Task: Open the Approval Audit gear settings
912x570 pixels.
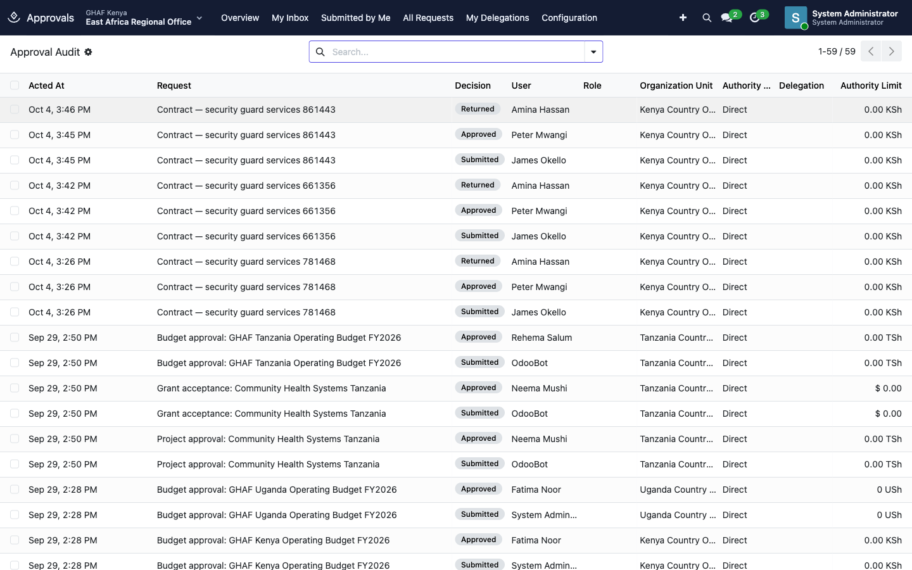Action: [89, 52]
